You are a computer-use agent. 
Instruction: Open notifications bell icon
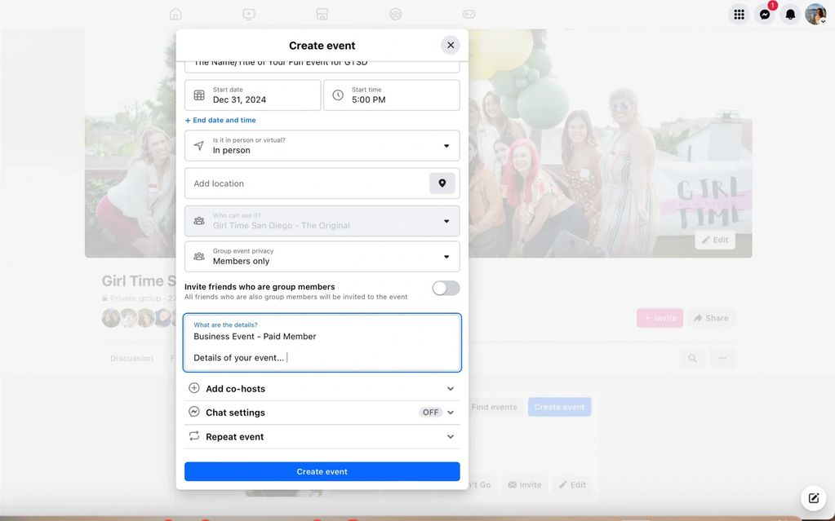pyautogui.click(x=790, y=14)
